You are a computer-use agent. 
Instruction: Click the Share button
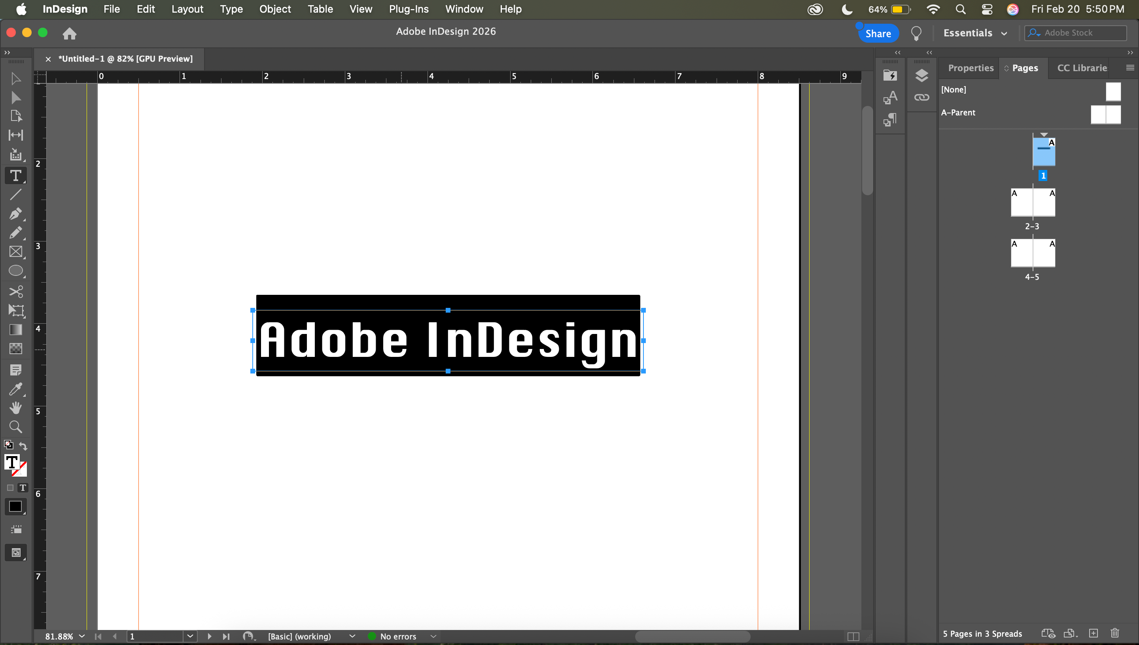tap(878, 33)
